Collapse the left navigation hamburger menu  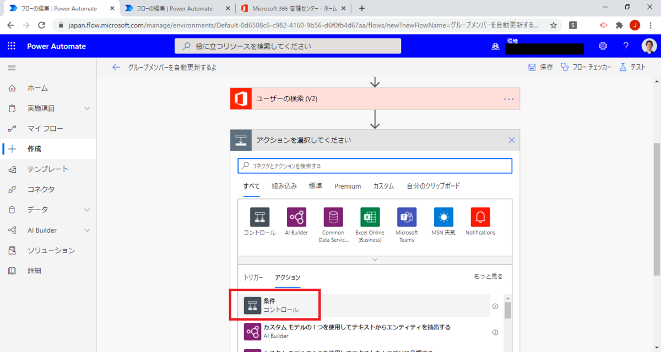coord(12,68)
